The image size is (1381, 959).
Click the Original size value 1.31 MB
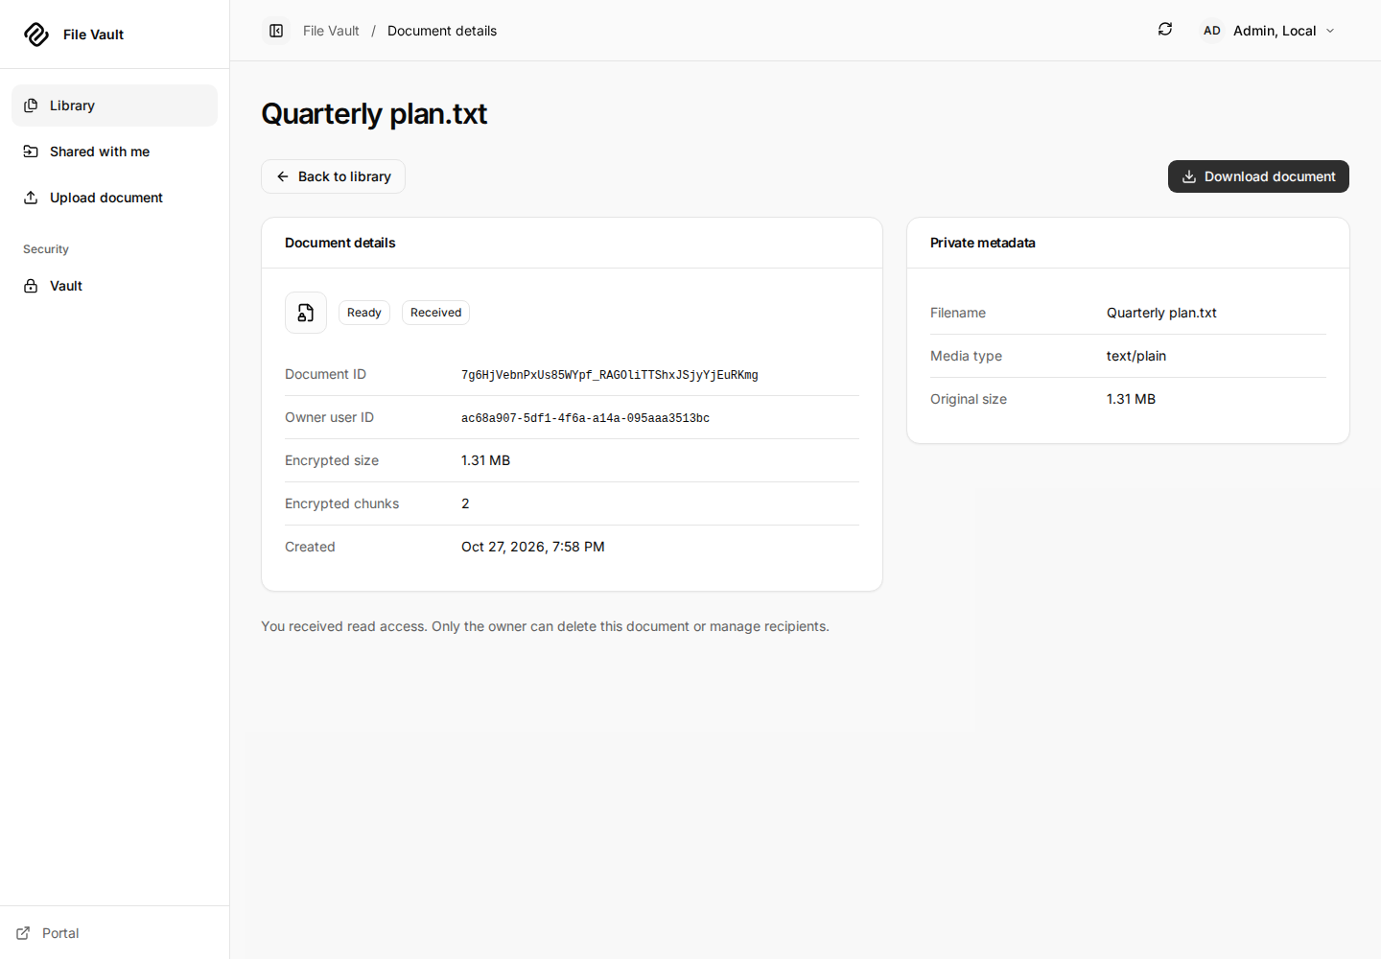1131,399
